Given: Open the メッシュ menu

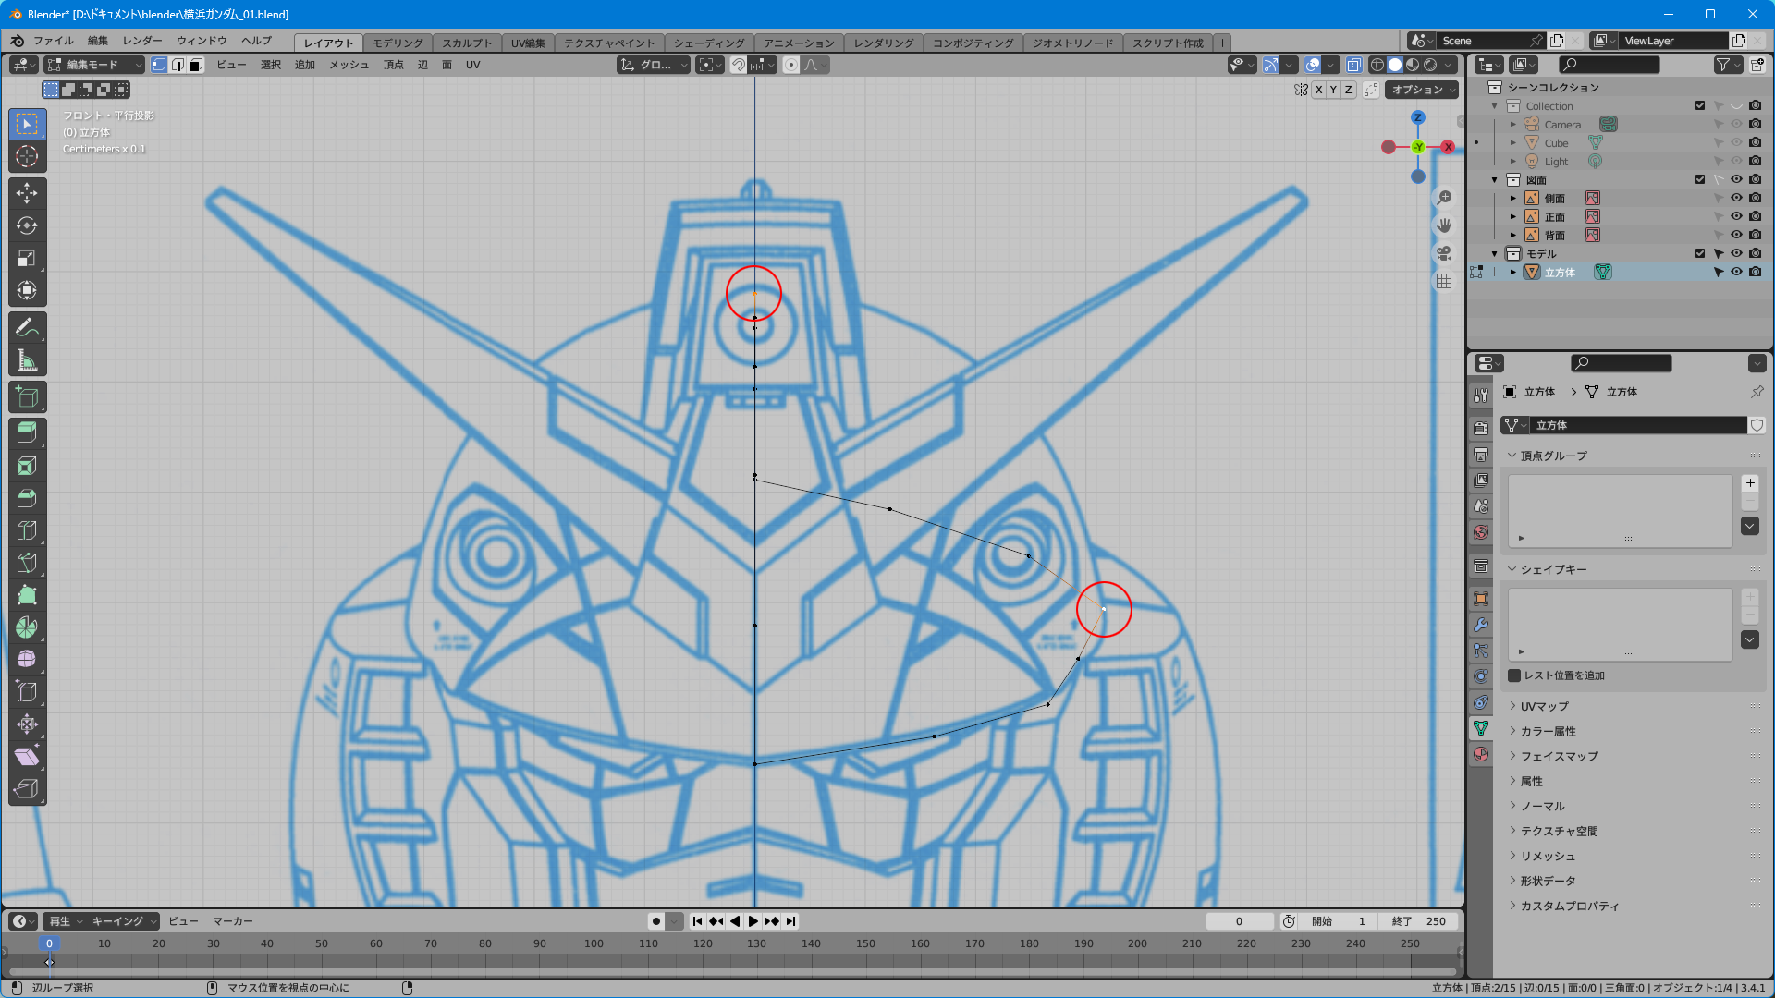Looking at the screenshot, I should coord(349,65).
